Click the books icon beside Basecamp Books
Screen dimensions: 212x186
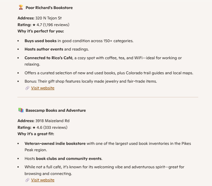(21, 110)
